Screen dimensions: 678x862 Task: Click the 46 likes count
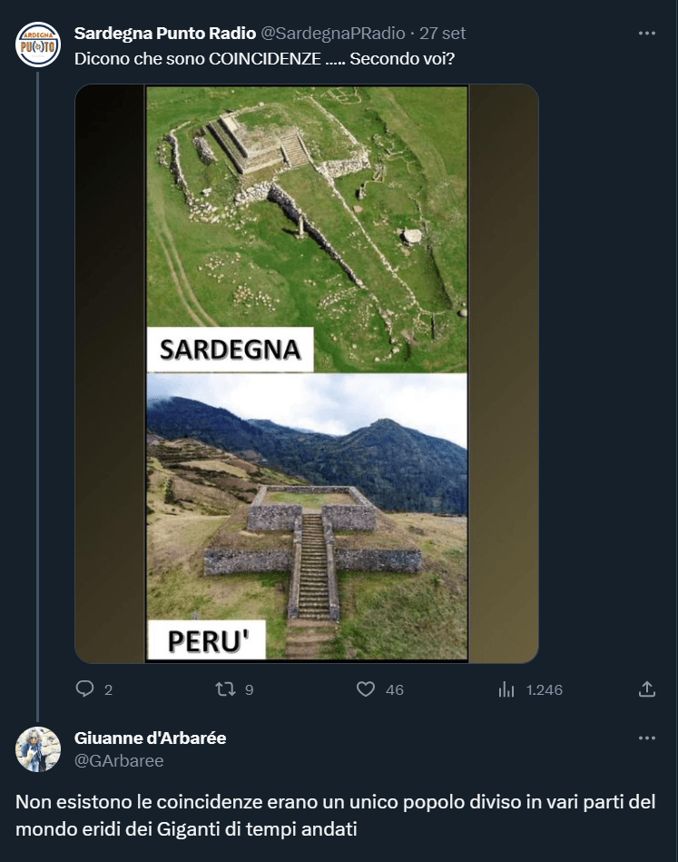(x=395, y=690)
